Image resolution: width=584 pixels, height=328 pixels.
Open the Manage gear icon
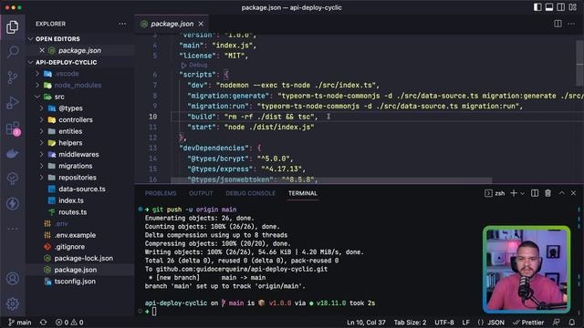[13, 303]
